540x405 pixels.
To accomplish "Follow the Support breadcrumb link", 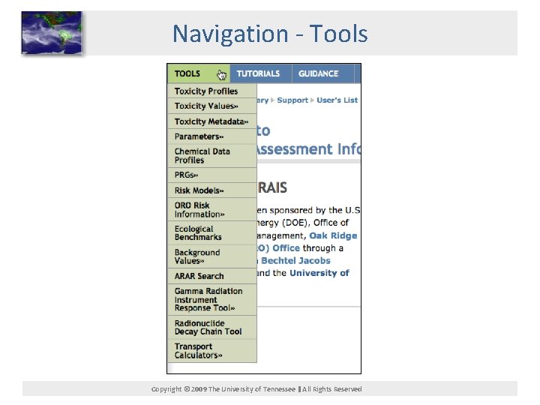I will pos(292,100).
